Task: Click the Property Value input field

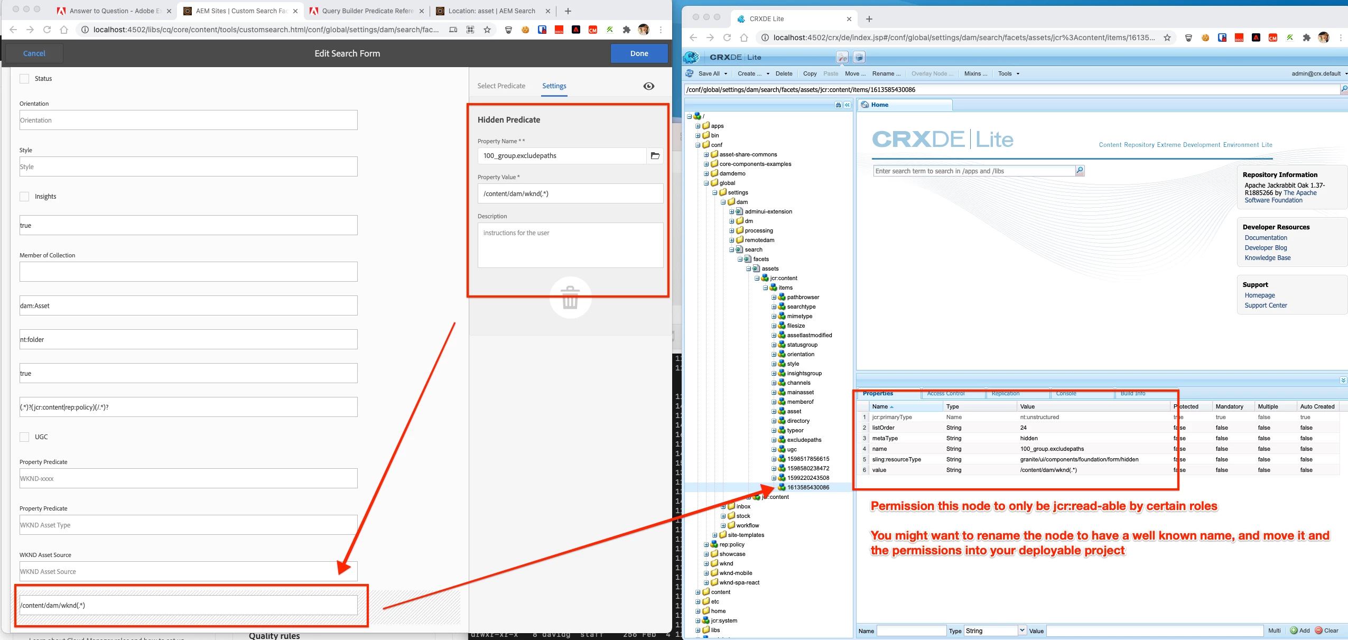Action: 570,193
